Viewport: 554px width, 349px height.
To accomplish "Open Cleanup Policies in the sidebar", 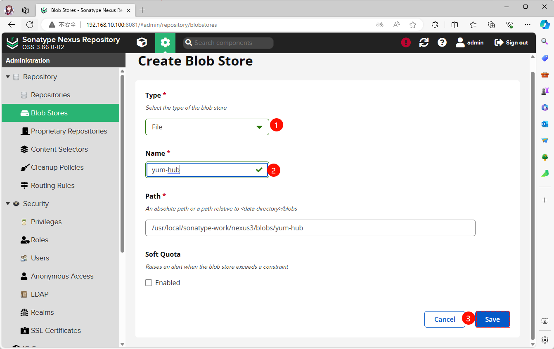I will pyautogui.click(x=57, y=167).
